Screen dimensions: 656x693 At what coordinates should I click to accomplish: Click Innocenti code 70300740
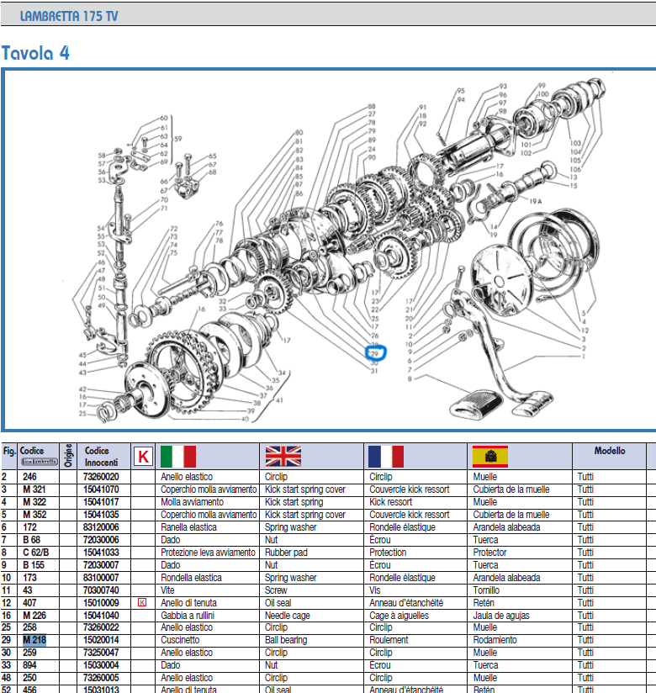(101, 590)
